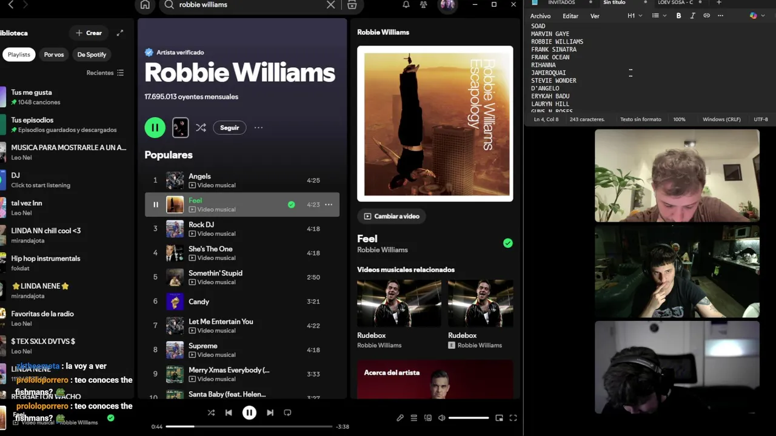Toggle Italic formatting in Notepad

[692, 16]
